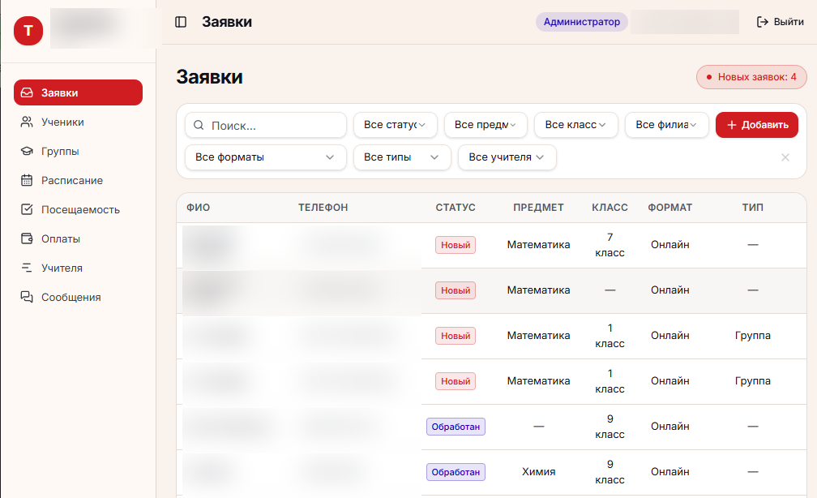Screen dimensions: 817x498
Task: Expand the Все предметы dropdown
Action: 485,125
